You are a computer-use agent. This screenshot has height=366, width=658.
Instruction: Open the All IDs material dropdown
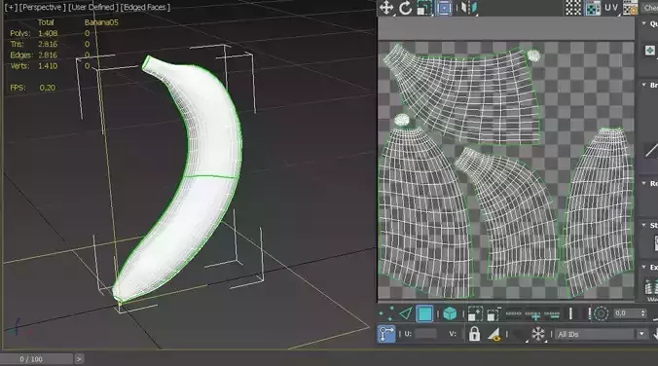coord(601,334)
